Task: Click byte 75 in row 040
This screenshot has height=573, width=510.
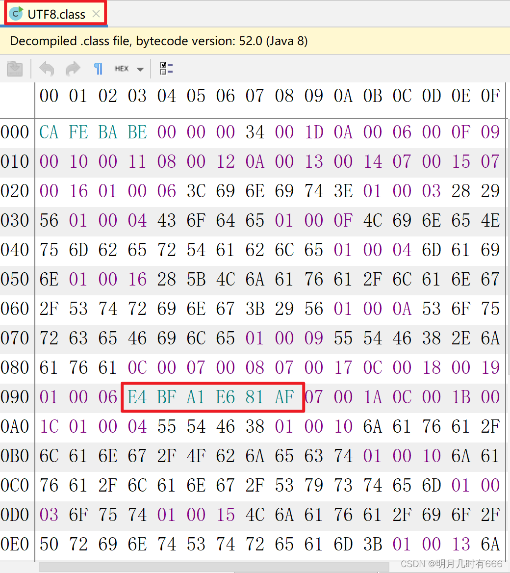Action: (x=49, y=250)
